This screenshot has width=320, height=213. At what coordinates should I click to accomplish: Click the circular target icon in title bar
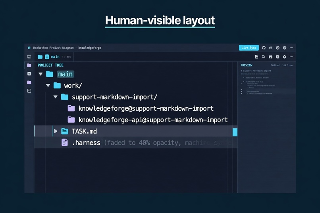(x=278, y=48)
